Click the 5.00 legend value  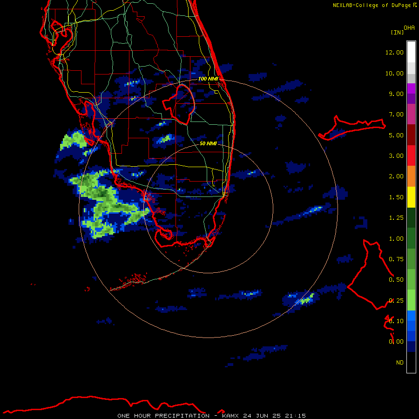[396, 135]
